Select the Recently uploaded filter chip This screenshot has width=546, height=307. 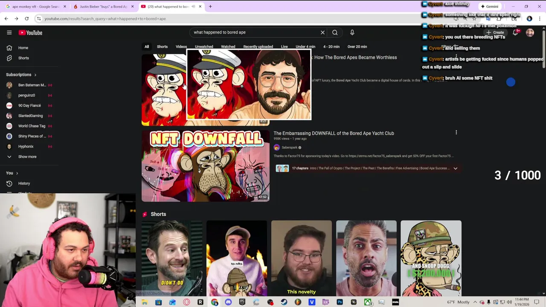pos(258,46)
